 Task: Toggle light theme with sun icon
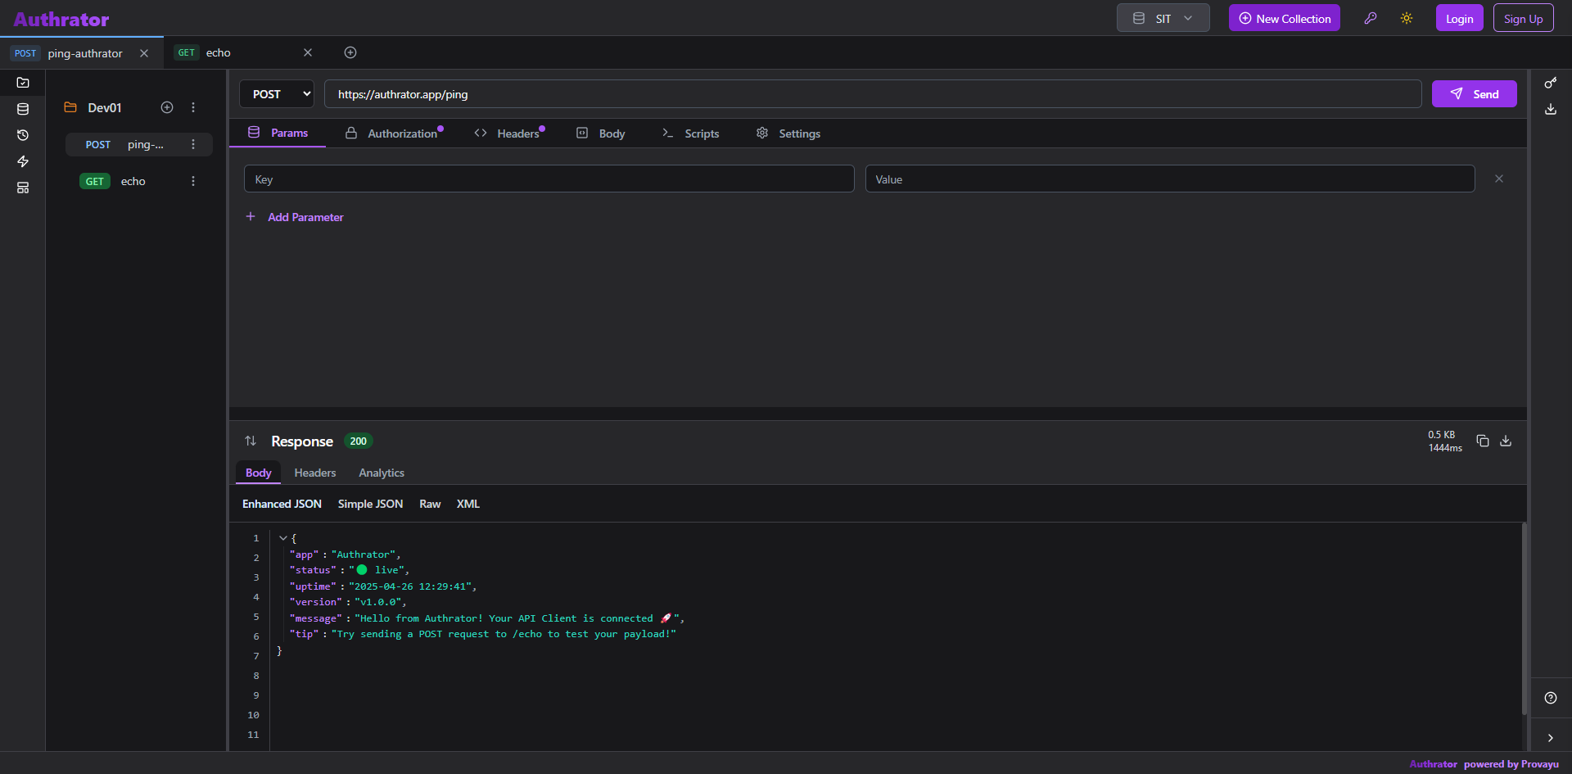click(1407, 18)
